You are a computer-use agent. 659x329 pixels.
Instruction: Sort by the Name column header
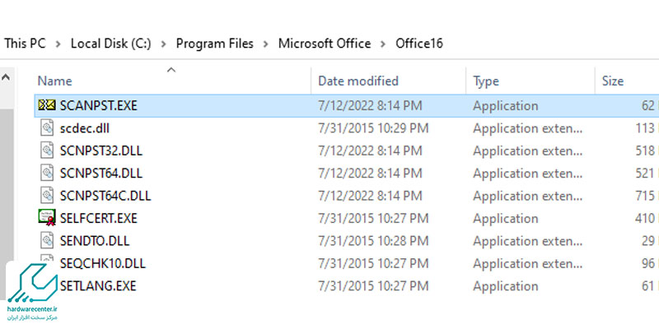(x=54, y=81)
